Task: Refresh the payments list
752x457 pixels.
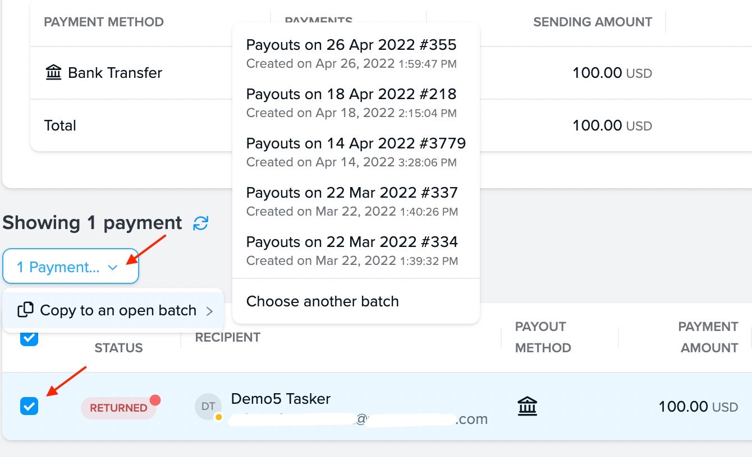Action: pos(201,222)
